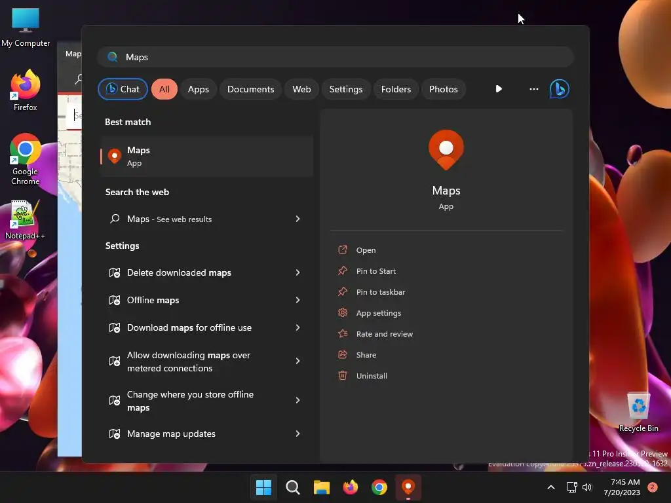This screenshot has height=503, width=671.
Task: Select the Web filter tab
Action: 301,89
